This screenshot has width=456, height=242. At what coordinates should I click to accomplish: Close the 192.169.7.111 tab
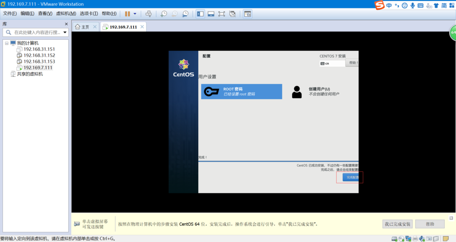pos(142,27)
